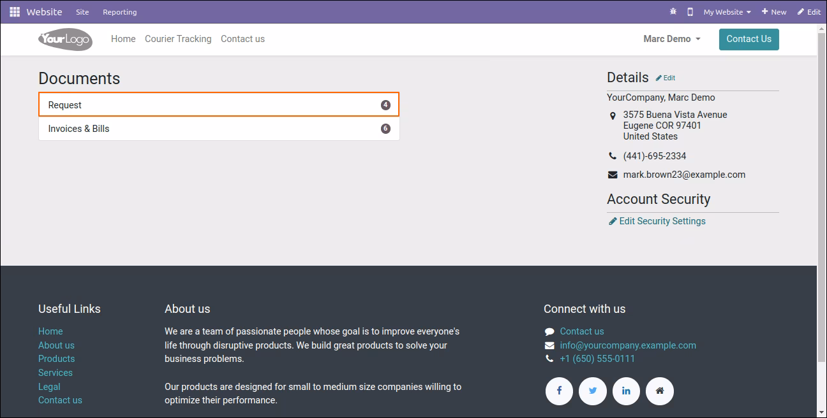The height and width of the screenshot is (418, 827).
Task: Open the Invoices & Bills row
Action: click(219, 129)
